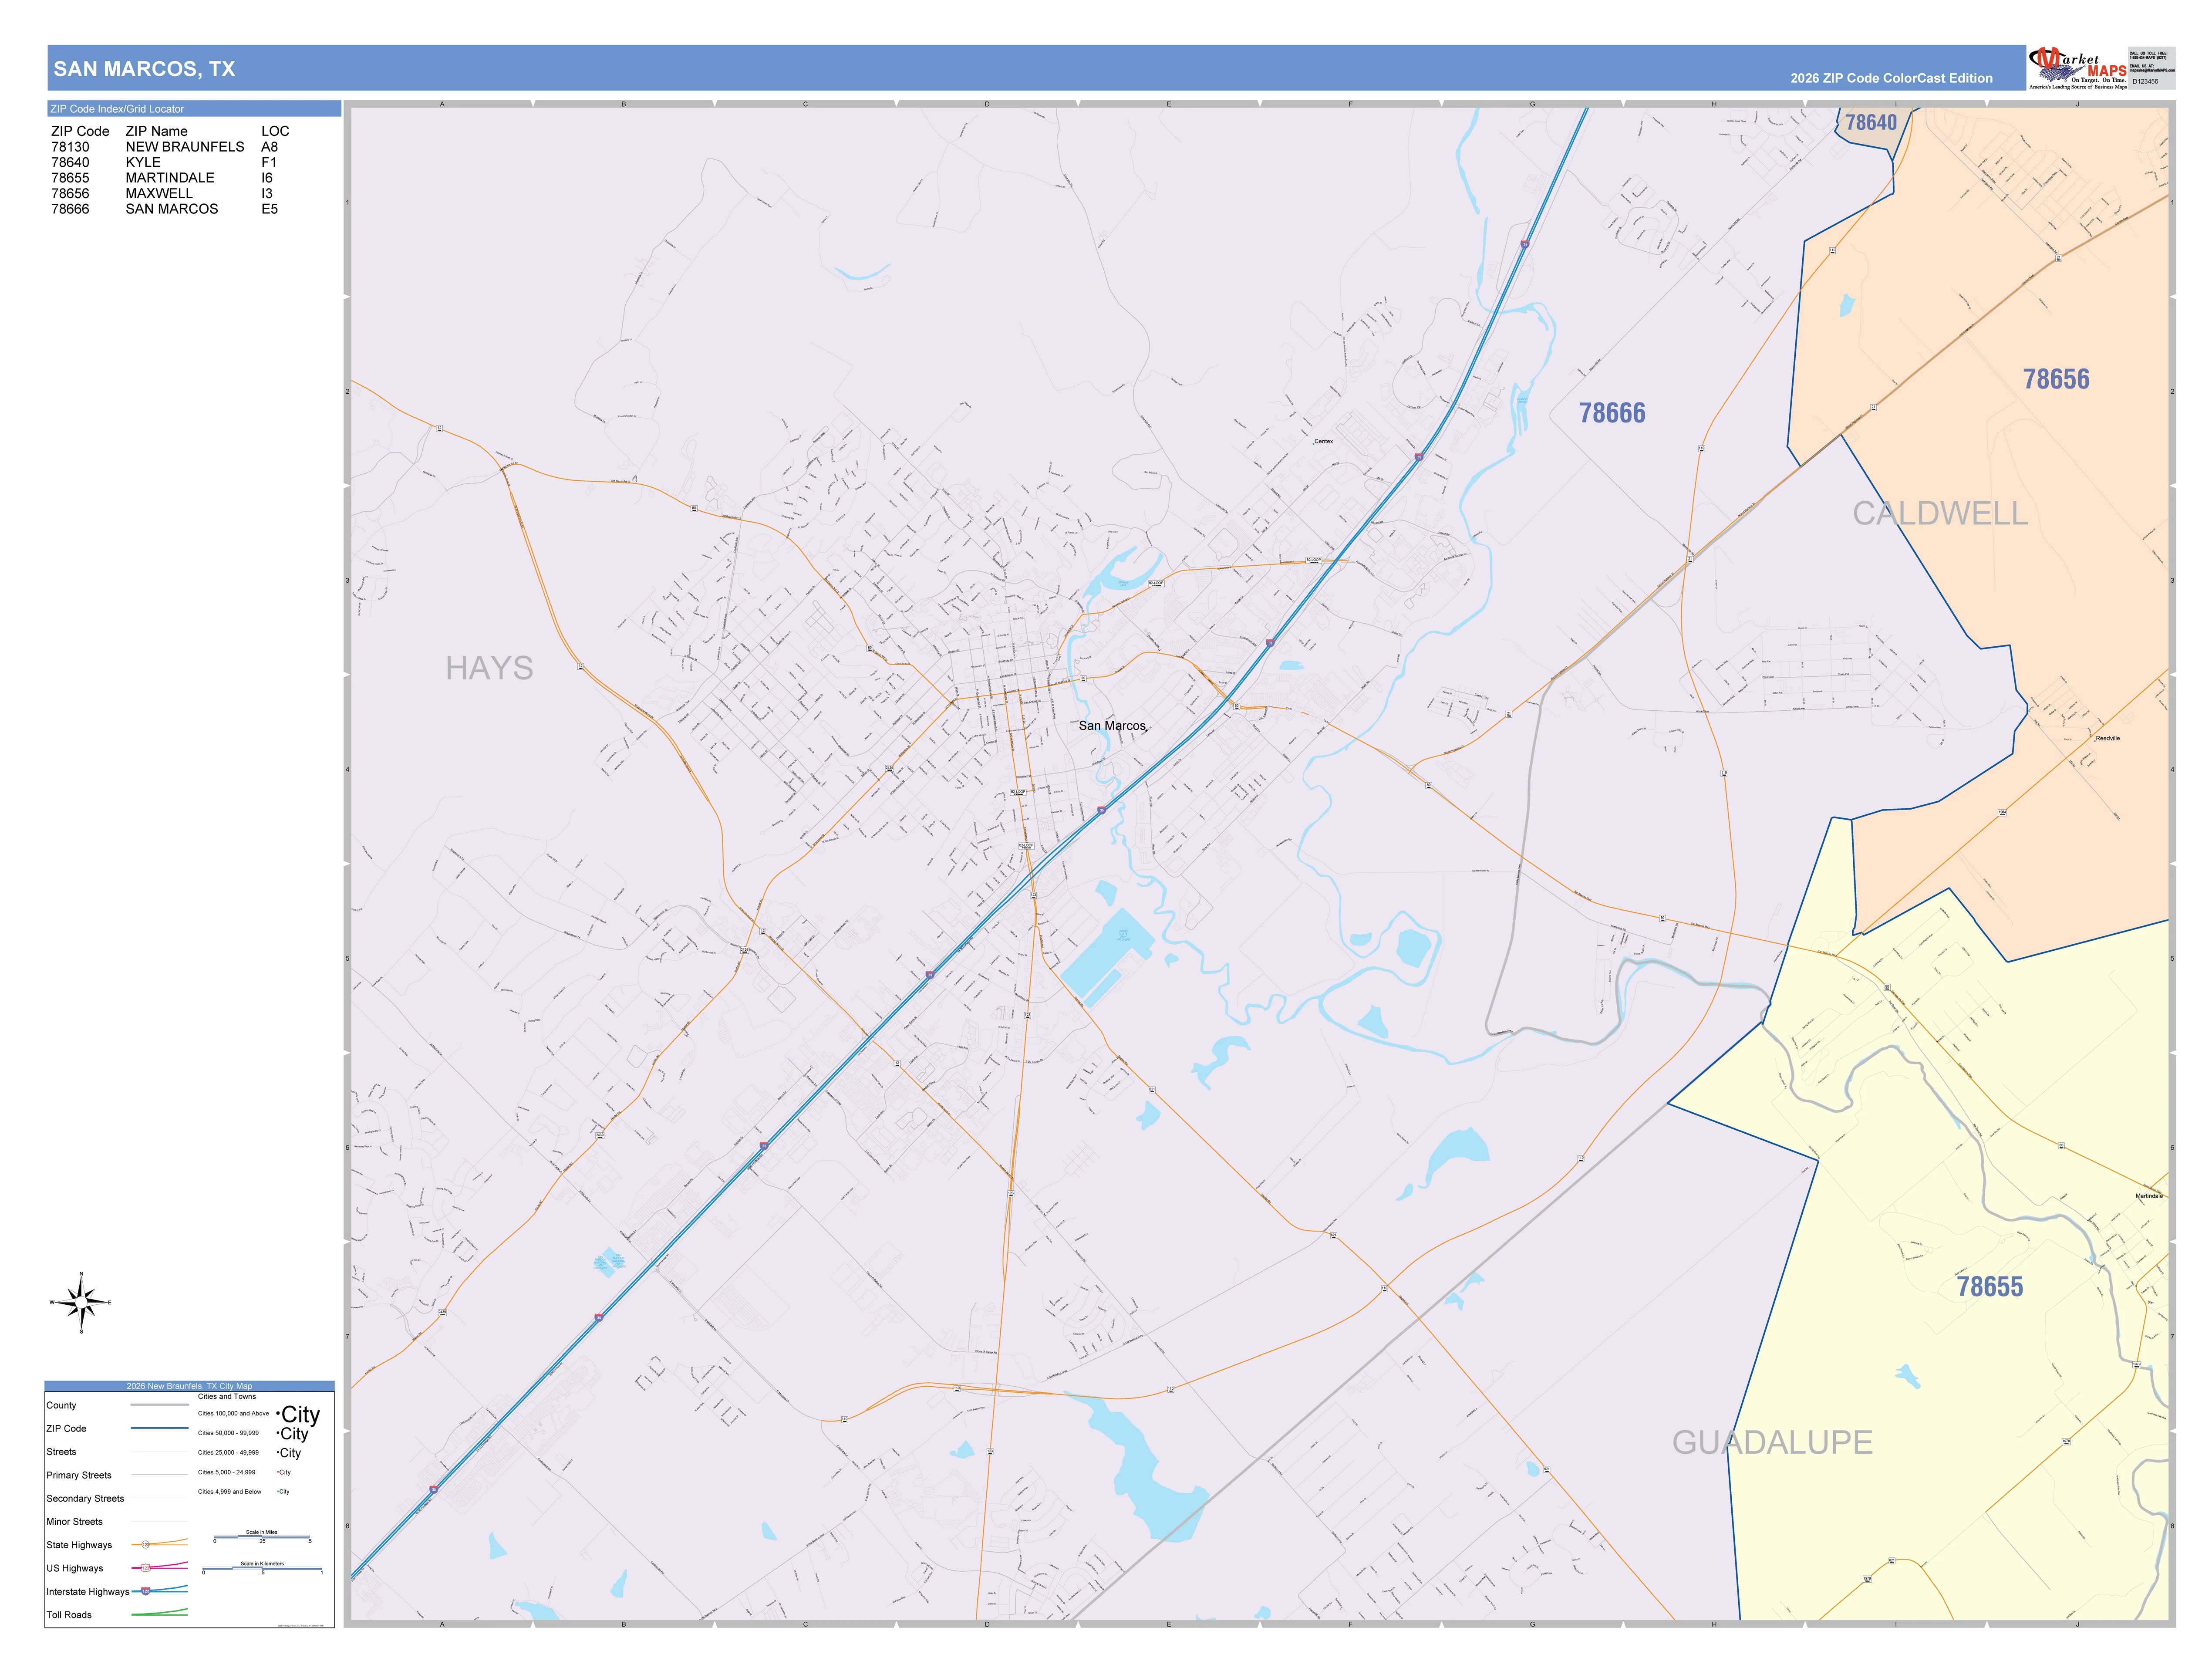Viewport: 2212px width, 1668px height.
Task: Click the Interstate Highways shield in the legend
Action: point(146,1590)
